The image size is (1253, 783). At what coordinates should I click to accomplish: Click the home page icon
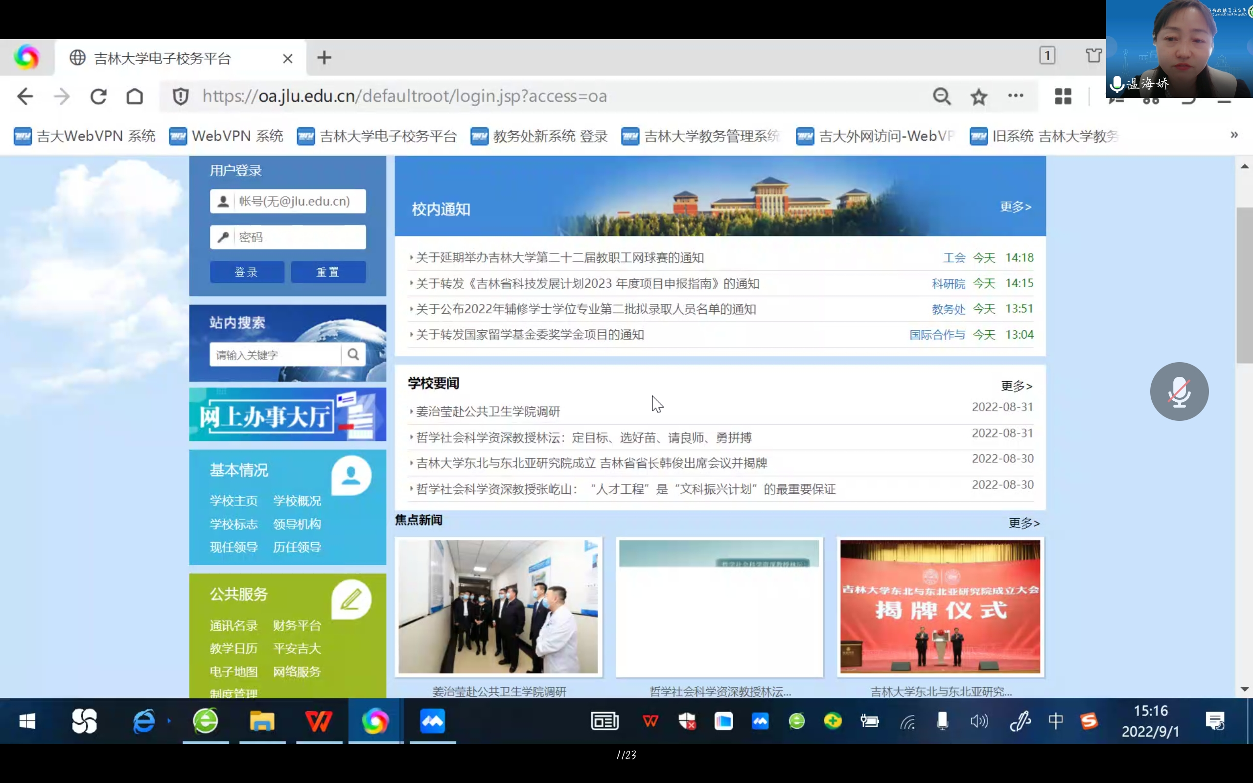135,96
